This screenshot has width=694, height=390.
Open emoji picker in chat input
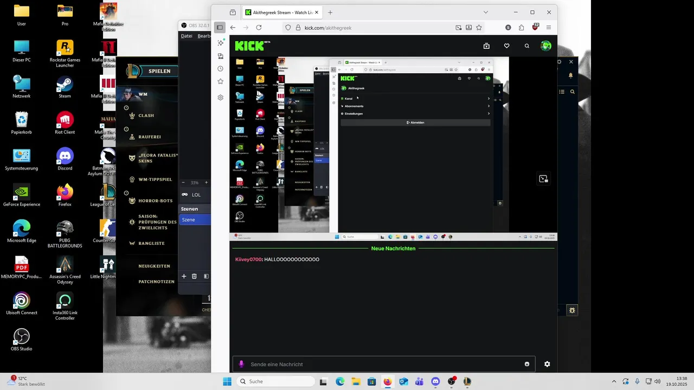[527, 364]
